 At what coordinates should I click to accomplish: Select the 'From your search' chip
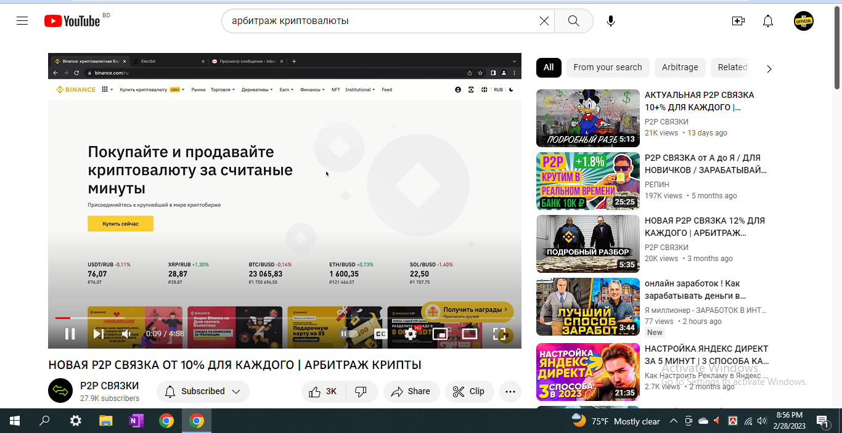pyautogui.click(x=608, y=68)
